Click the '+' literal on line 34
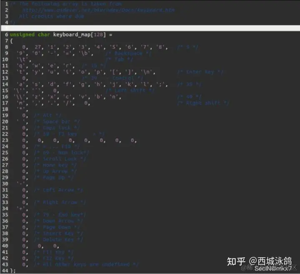 coord(21,209)
